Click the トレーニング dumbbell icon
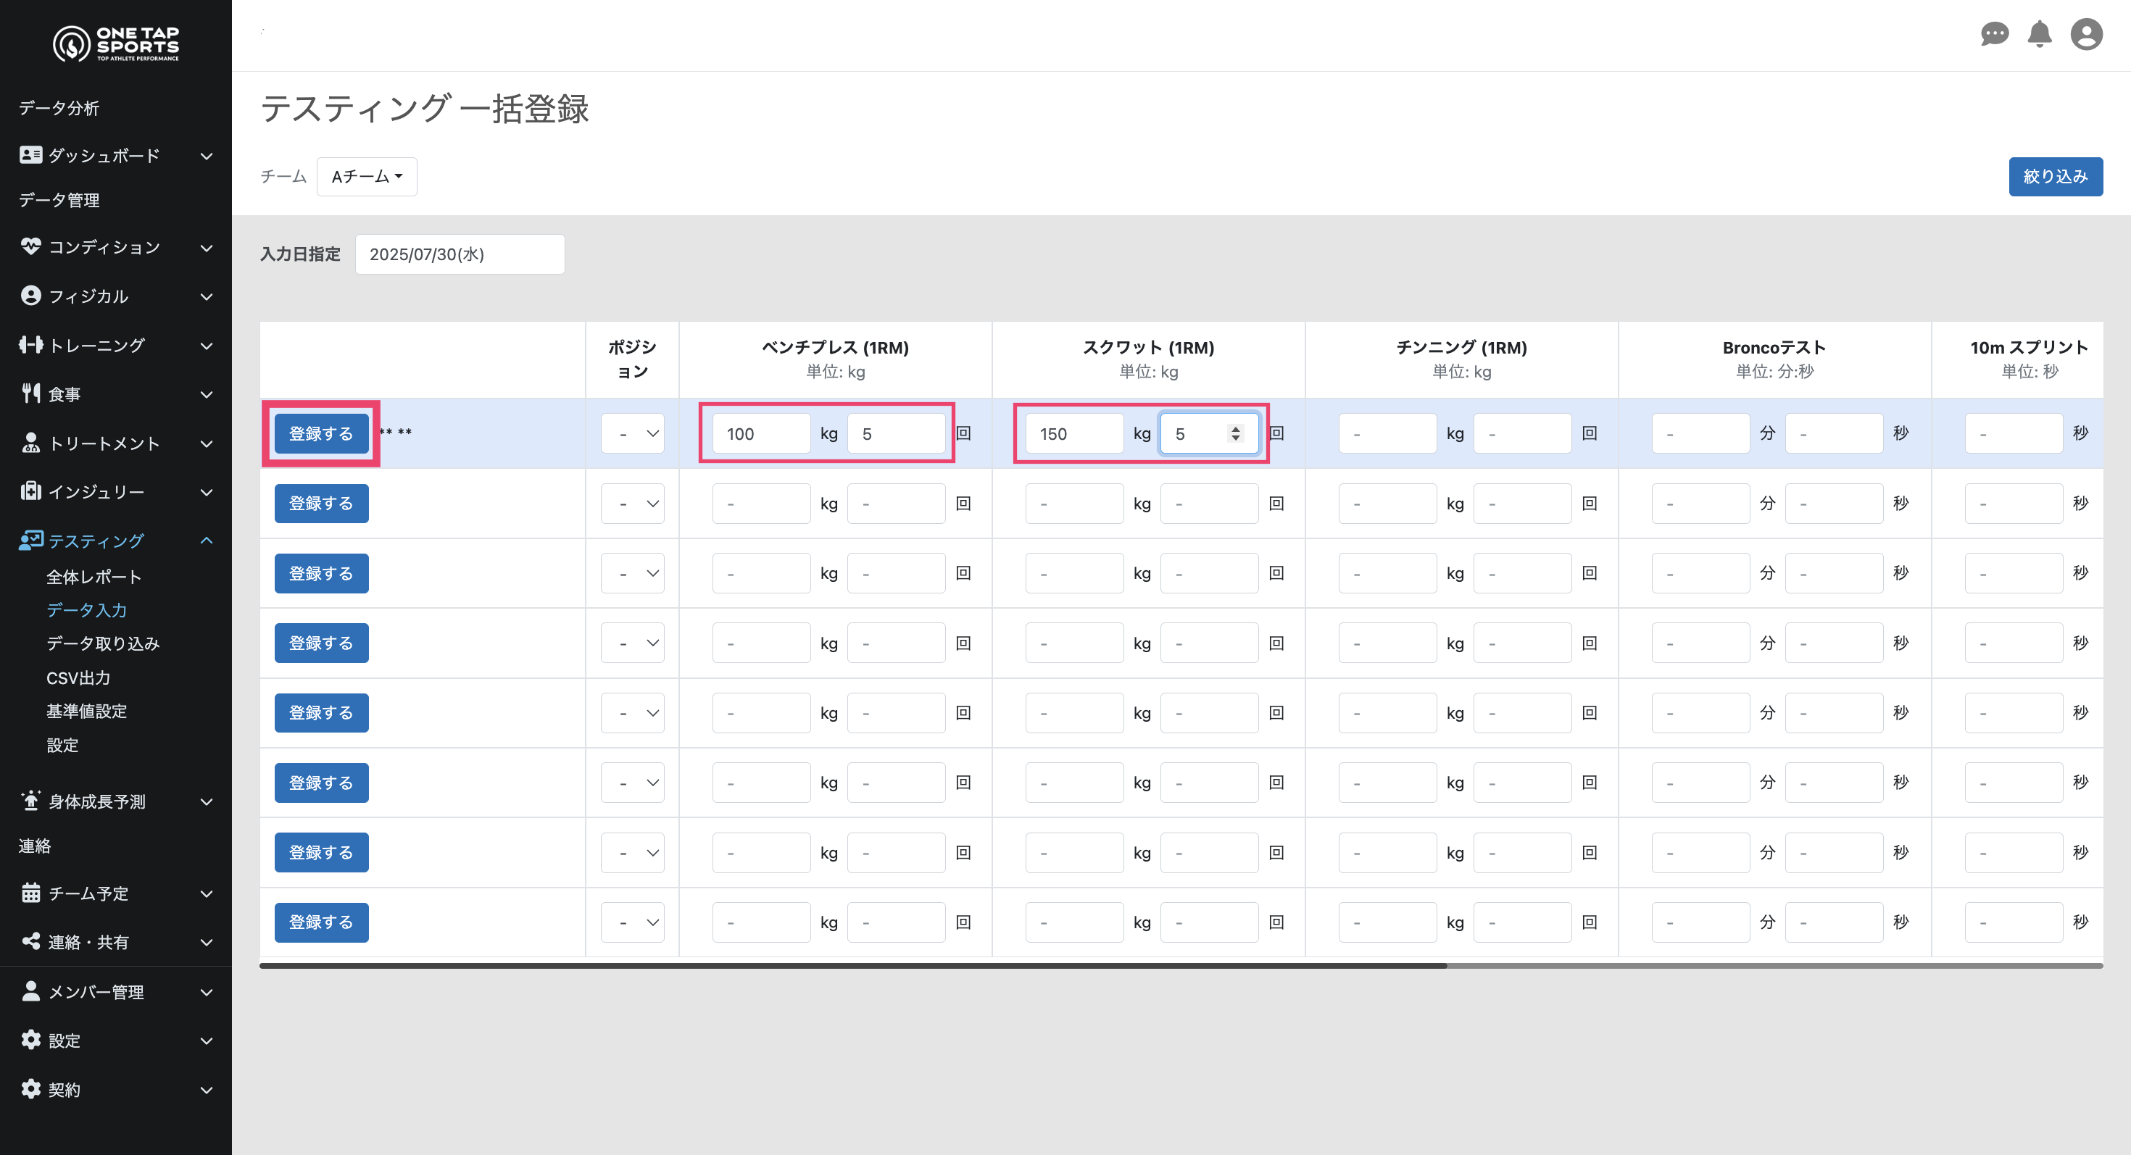The width and height of the screenshot is (2131, 1155). point(30,345)
